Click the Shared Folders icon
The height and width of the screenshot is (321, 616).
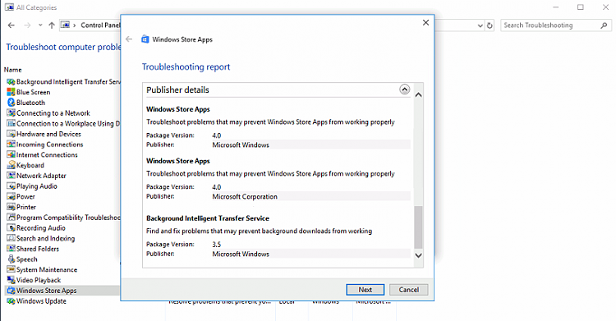click(x=11, y=249)
